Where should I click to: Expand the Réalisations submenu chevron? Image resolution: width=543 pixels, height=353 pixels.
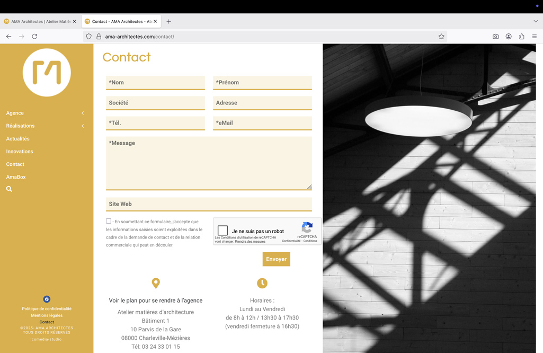click(83, 126)
